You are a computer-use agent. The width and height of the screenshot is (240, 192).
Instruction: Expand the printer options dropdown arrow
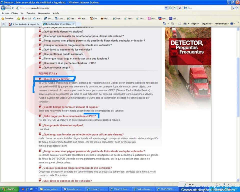click(x=188, y=24)
